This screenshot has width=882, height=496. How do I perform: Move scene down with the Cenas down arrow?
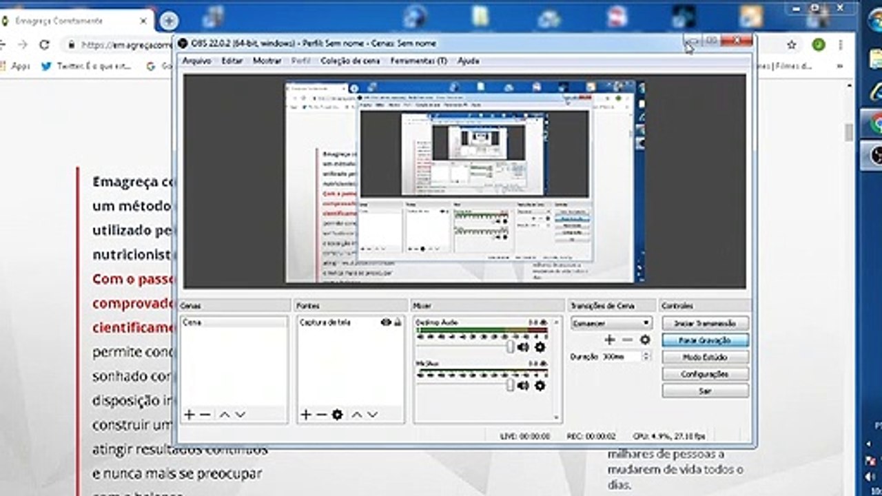point(240,415)
